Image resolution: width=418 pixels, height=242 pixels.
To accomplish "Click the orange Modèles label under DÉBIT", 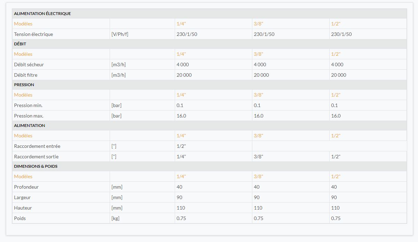I will pos(23,54).
